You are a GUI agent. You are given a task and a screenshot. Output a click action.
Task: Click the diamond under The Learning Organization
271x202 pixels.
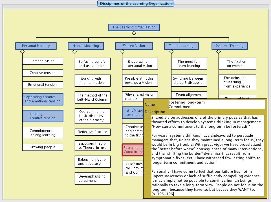pyautogui.click(x=134, y=33)
